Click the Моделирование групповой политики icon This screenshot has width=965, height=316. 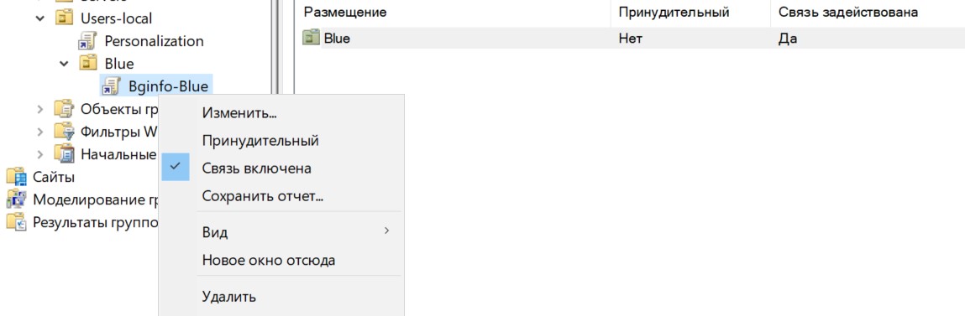pos(17,199)
